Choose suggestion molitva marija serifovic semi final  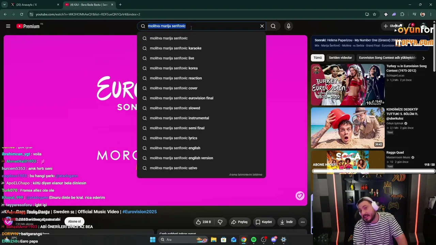point(201,128)
